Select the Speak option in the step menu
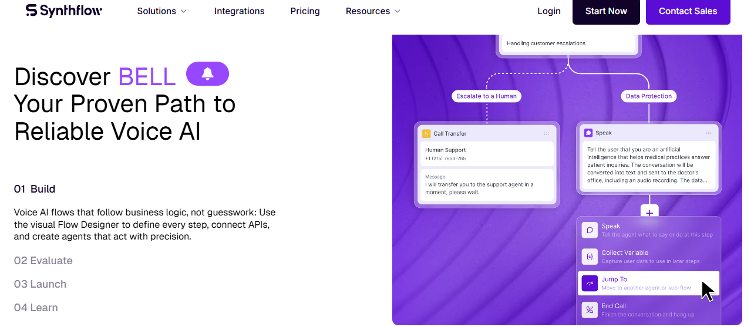This screenshot has width=744, height=327. [648, 230]
